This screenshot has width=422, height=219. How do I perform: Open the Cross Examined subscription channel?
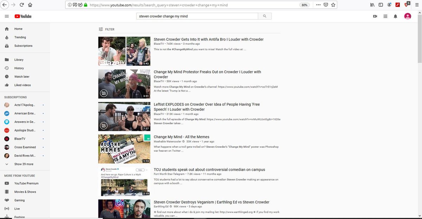tap(25, 147)
